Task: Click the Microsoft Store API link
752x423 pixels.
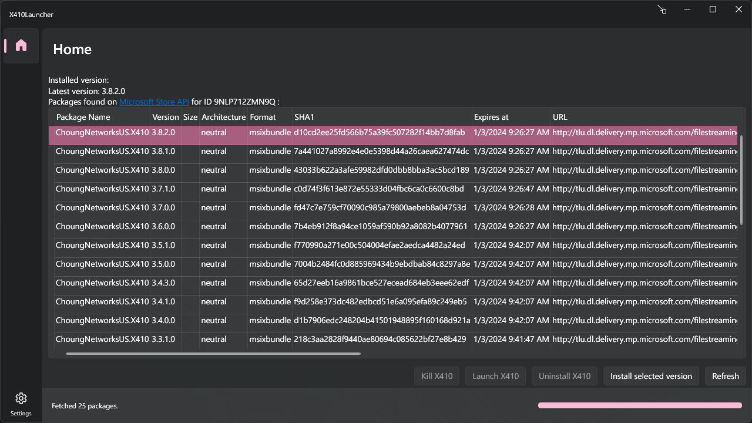Action: tap(154, 102)
